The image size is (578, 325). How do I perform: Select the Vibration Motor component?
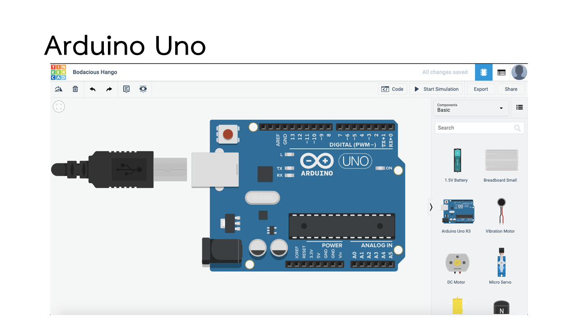500,216
